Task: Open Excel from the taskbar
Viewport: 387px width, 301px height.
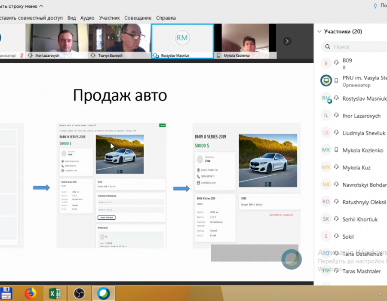Action: [x=55, y=293]
